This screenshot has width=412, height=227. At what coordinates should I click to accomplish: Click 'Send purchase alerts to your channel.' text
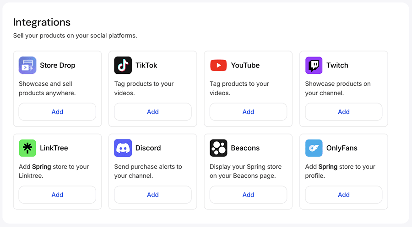[148, 171]
